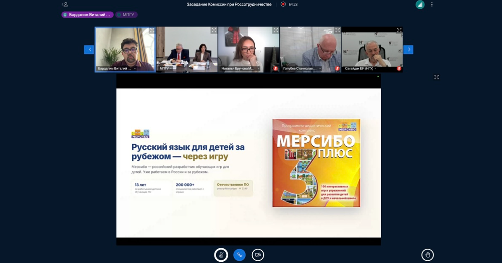This screenshot has width=502, height=263.
Task: Unmute your microphone
Action: 221,255
